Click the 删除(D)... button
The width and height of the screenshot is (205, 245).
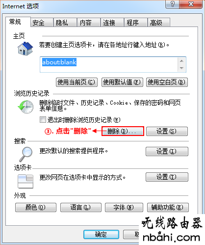pos(123,131)
